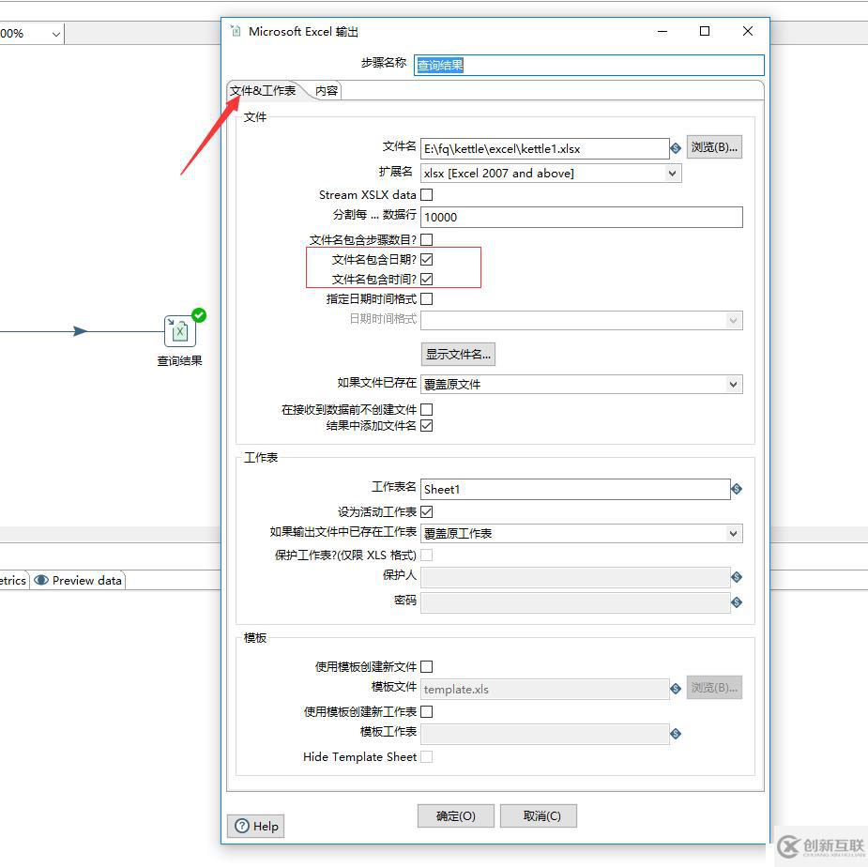Uncheck 设为活动工作表 checkbox
The height and width of the screenshot is (867, 868).
coord(426,511)
